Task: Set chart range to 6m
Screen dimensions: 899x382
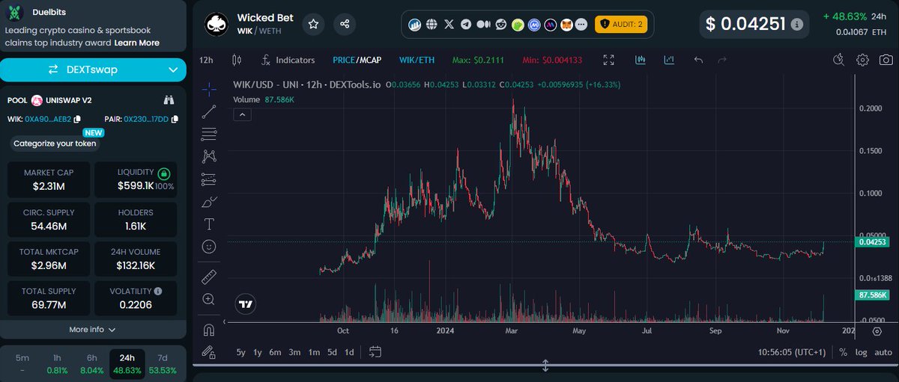Action: coord(275,352)
